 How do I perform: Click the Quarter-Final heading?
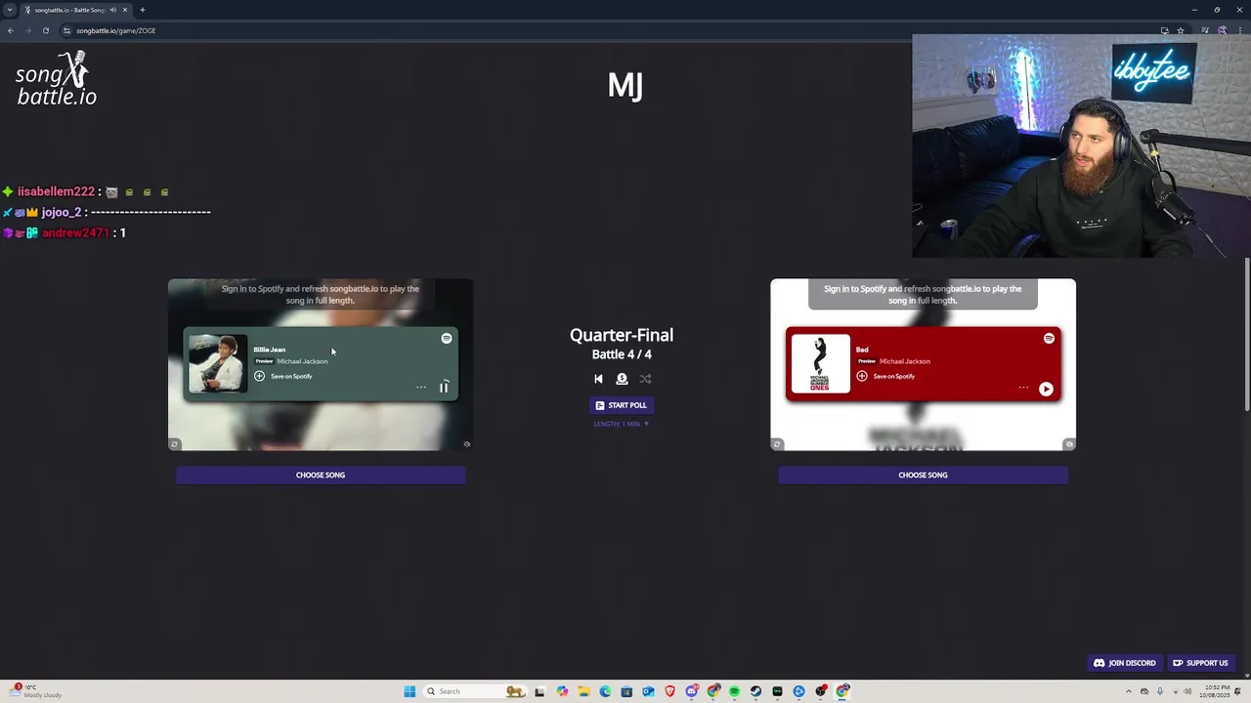[x=622, y=335]
